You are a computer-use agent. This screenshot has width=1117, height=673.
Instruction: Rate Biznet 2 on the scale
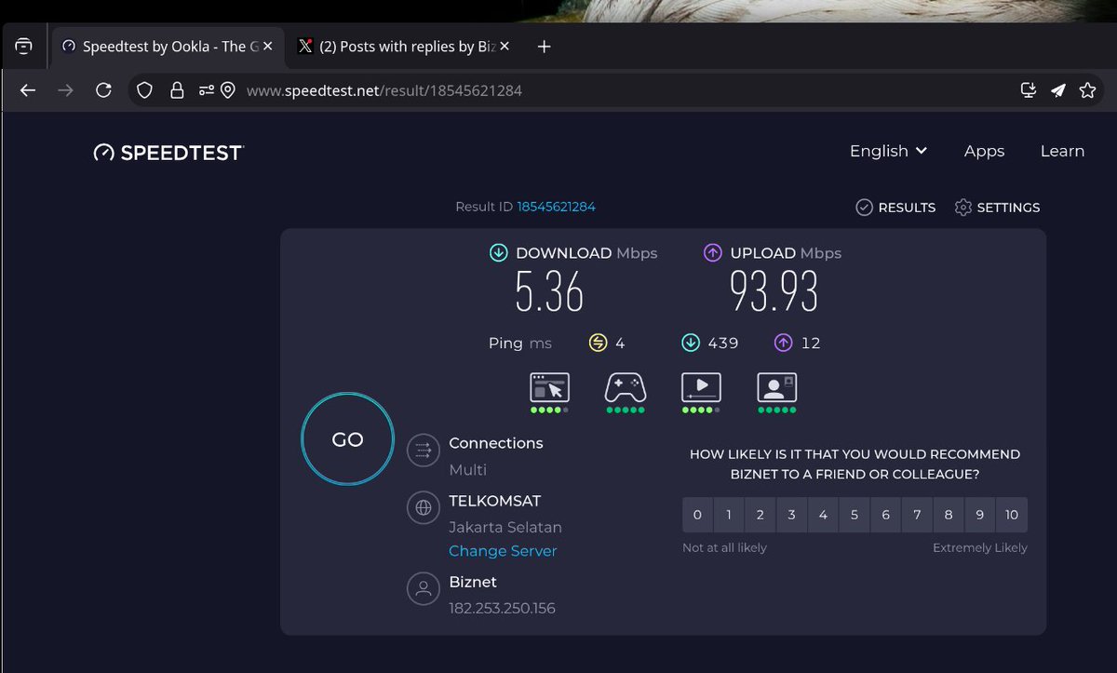(760, 515)
